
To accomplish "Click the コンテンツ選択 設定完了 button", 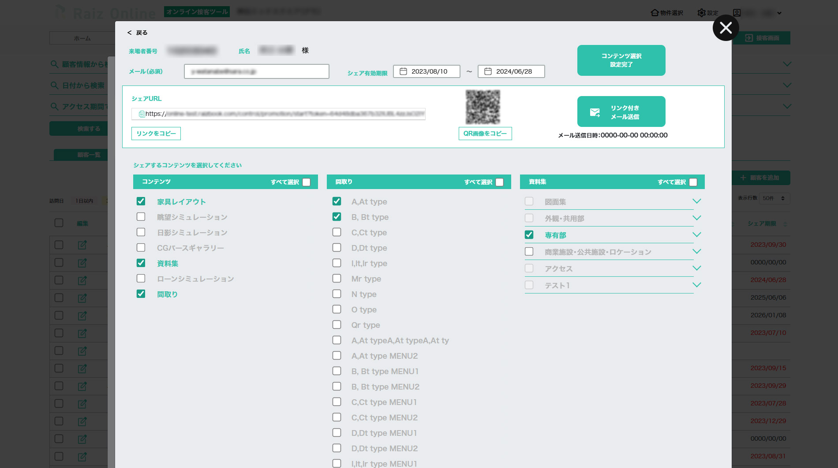I will 621,60.
